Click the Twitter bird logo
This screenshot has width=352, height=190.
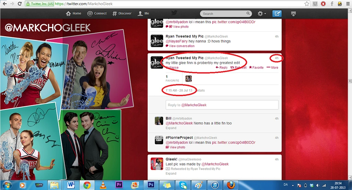[174, 13]
